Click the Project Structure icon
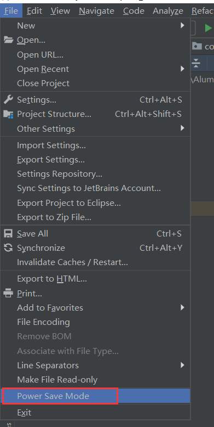Image resolution: width=214 pixels, height=427 pixels. (8, 114)
